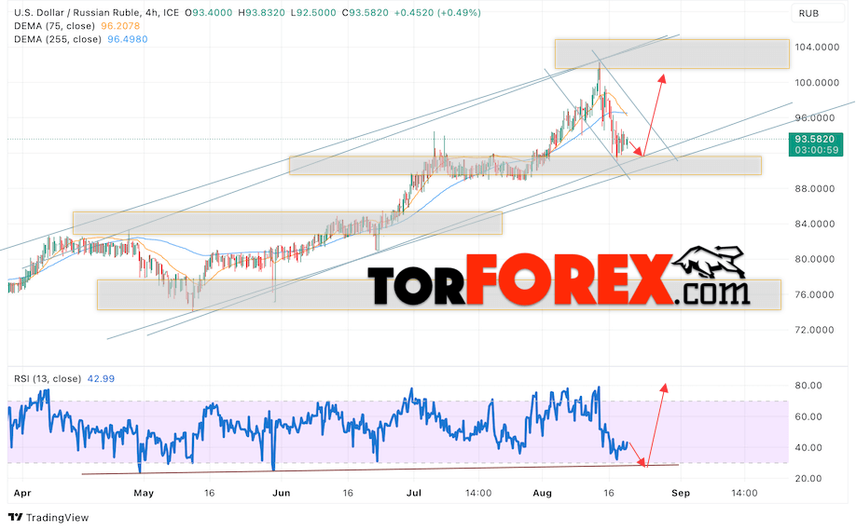Click the open price value O93.4000
The image size is (856, 531).
208,12
